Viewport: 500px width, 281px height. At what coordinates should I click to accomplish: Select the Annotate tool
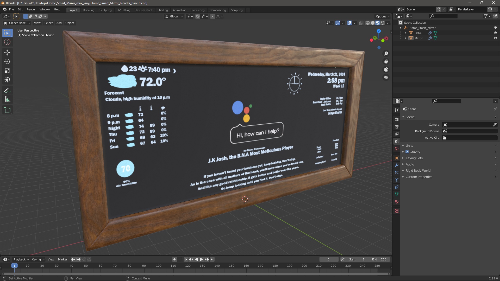click(7, 91)
